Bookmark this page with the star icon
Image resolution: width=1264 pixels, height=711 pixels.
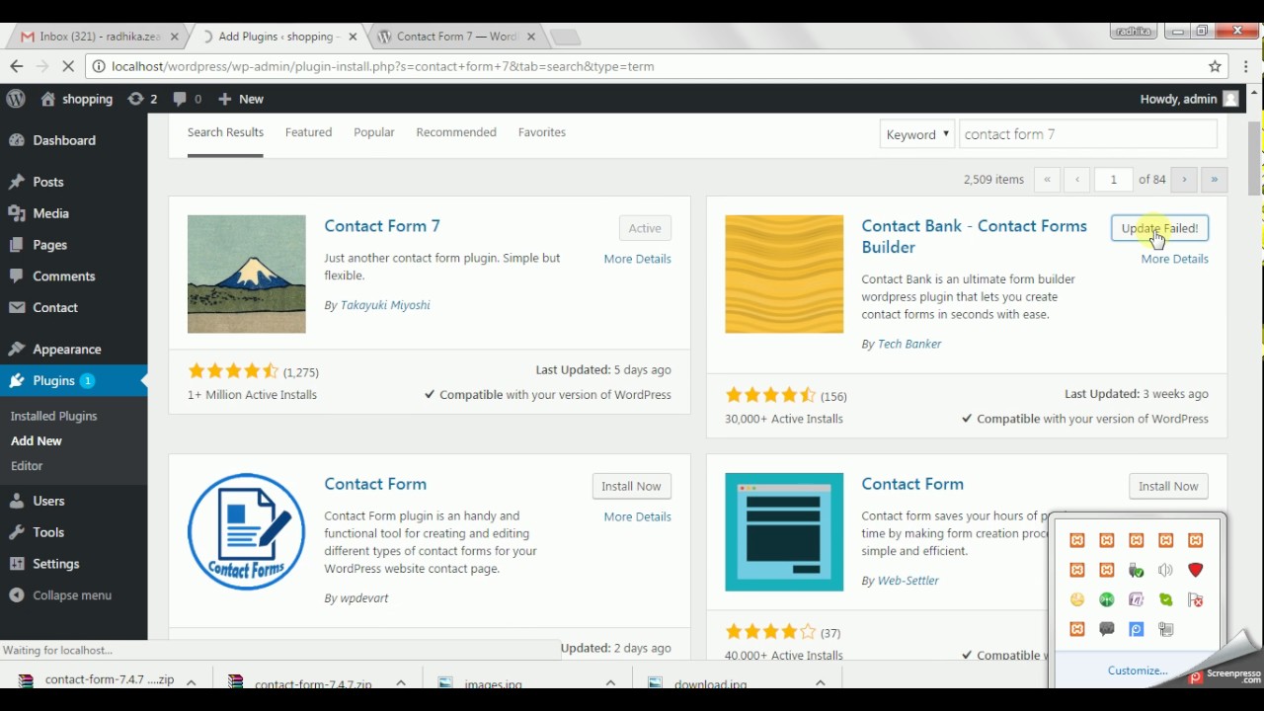pos(1215,66)
